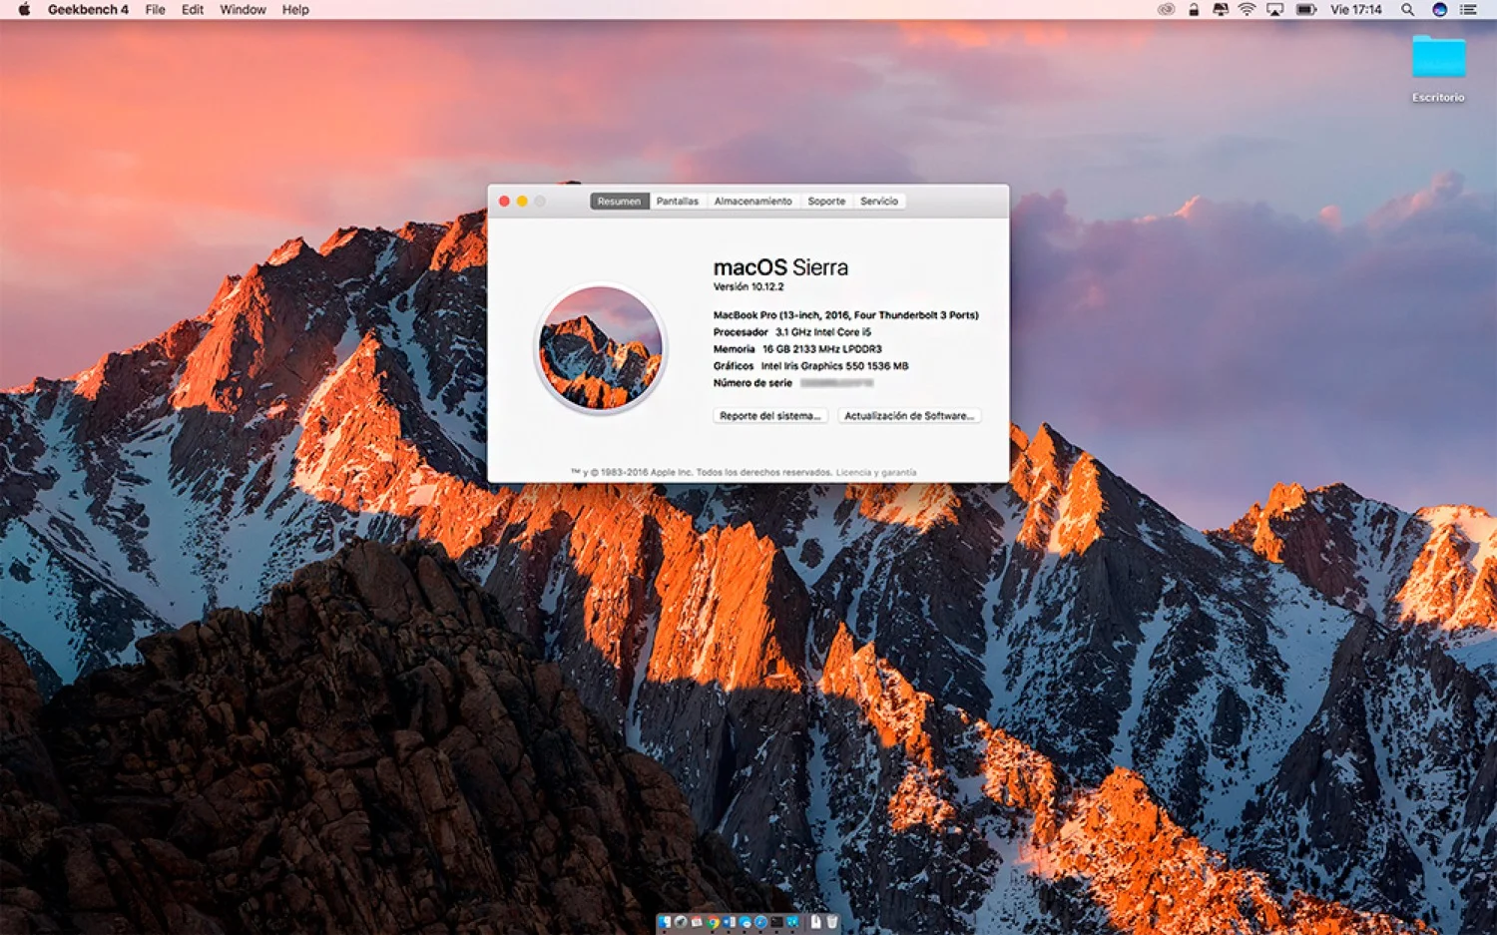Click the padlock icon in the menu bar
Viewport: 1497px width, 935px height.
click(1194, 9)
